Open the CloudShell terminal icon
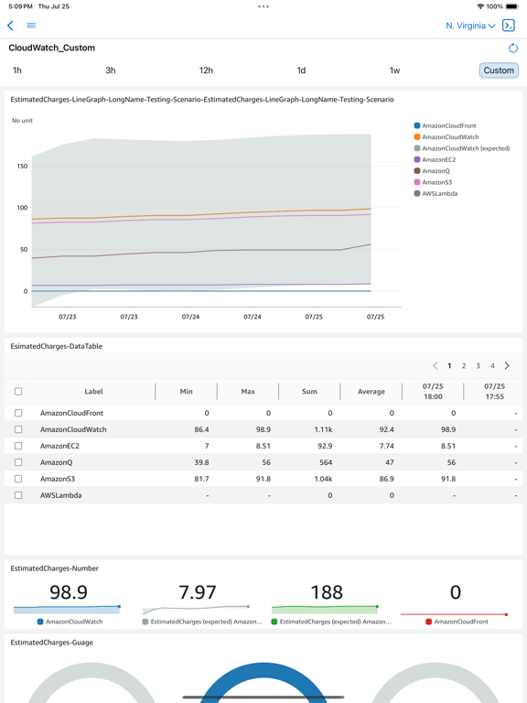Screen dimensions: 527x703 pos(509,26)
